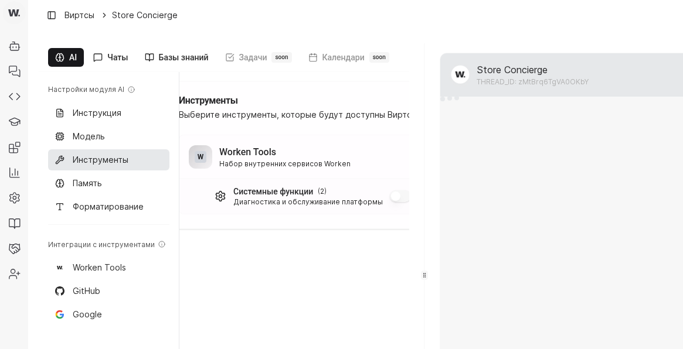Click the handshake partners icon

pyautogui.click(x=14, y=248)
